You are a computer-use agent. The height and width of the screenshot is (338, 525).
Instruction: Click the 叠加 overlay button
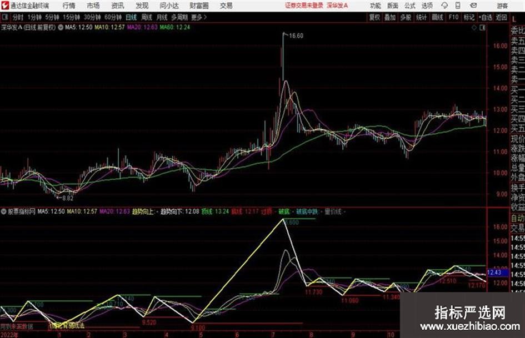390,17
